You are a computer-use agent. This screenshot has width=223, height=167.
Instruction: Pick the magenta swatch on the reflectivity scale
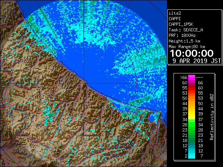[192, 78]
